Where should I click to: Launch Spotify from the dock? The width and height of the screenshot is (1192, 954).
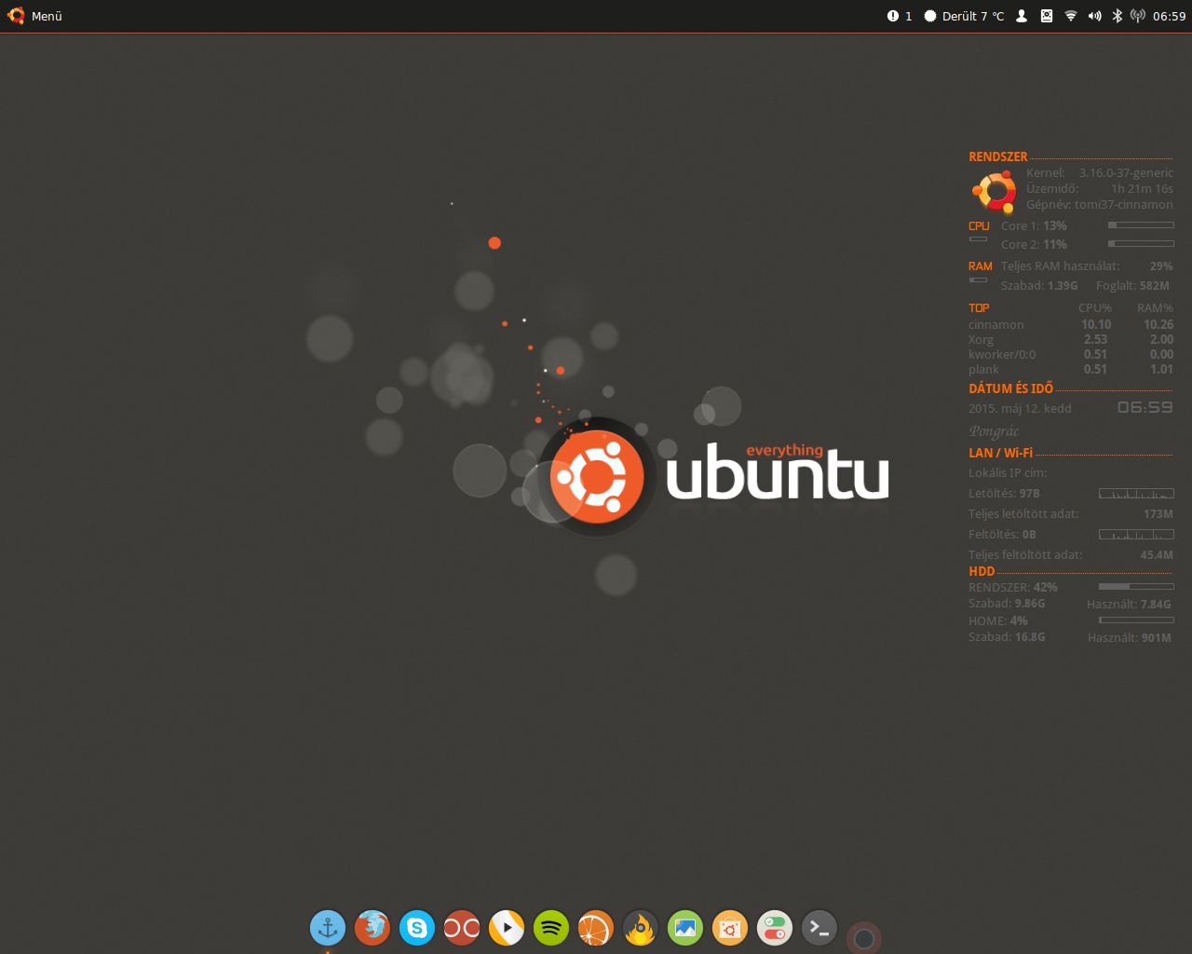click(551, 928)
